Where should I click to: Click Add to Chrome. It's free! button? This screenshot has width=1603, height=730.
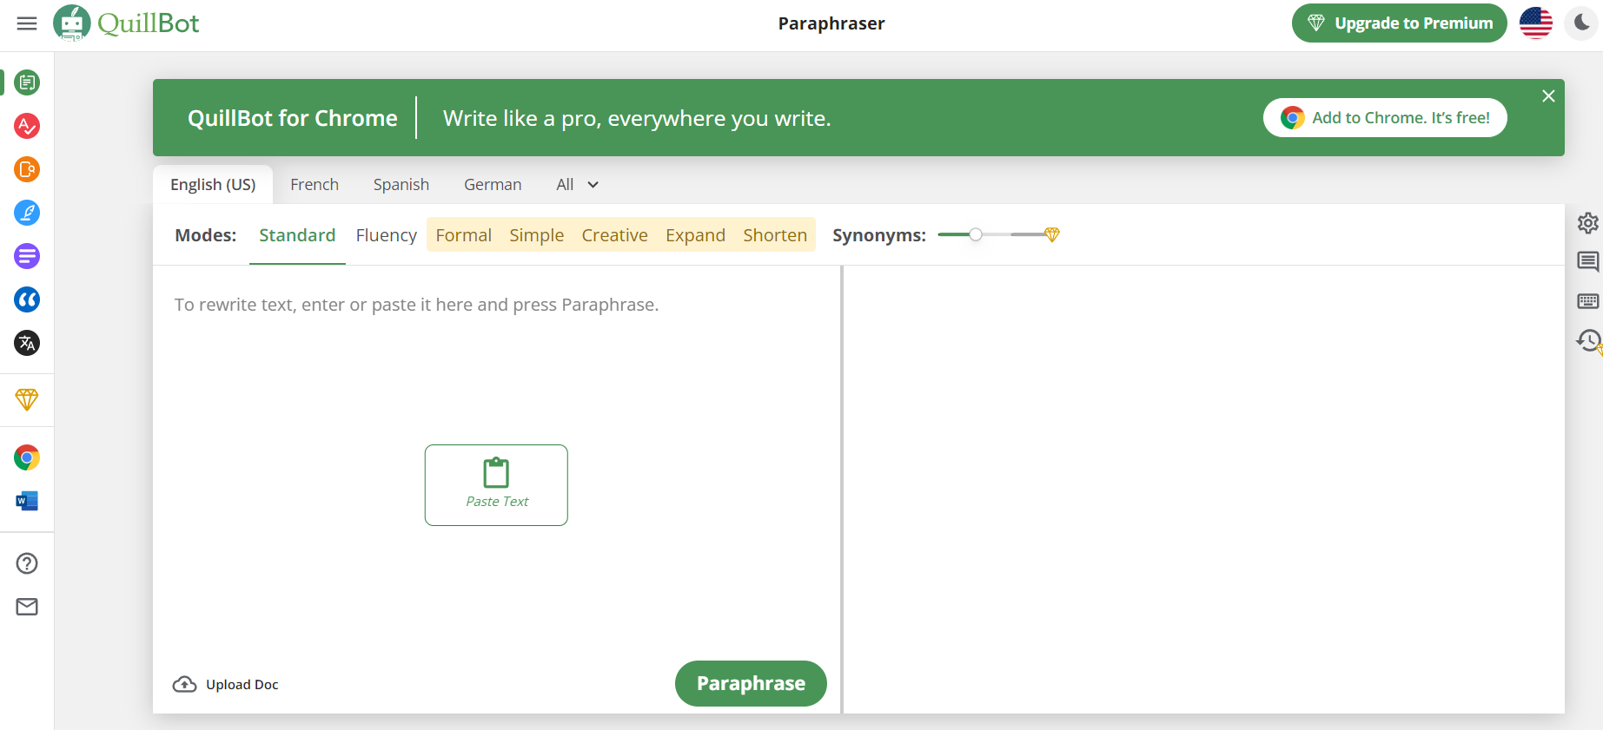tap(1385, 118)
